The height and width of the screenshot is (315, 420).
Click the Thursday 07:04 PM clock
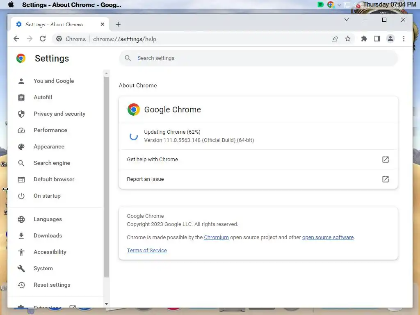pyautogui.click(x=390, y=5)
